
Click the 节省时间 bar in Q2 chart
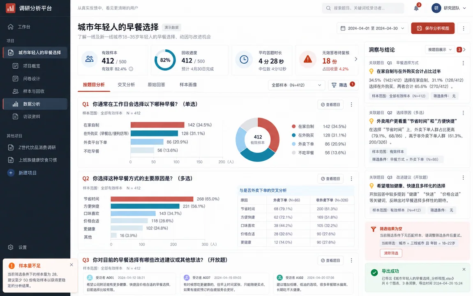[152, 199]
